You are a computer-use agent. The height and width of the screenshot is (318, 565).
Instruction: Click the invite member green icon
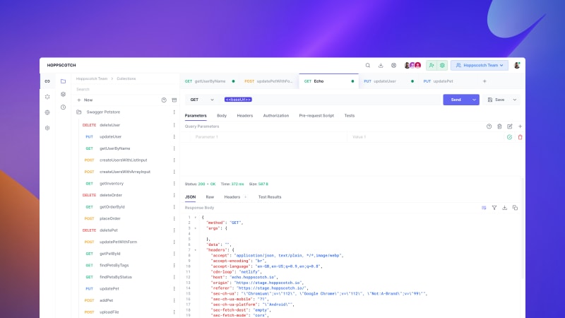click(x=432, y=65)
